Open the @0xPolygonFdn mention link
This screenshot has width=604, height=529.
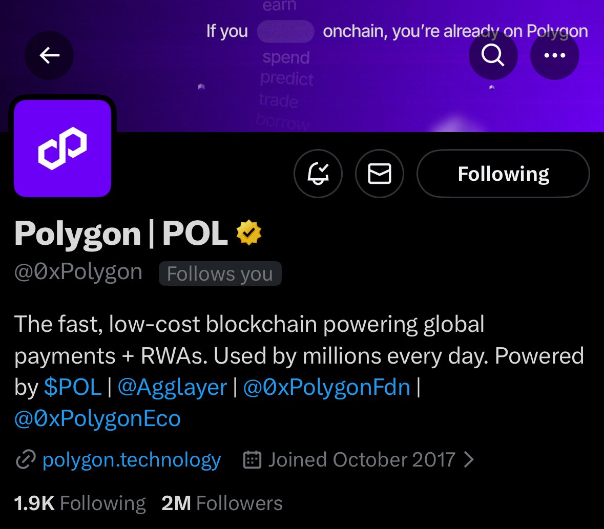click(x=327, y=387)
